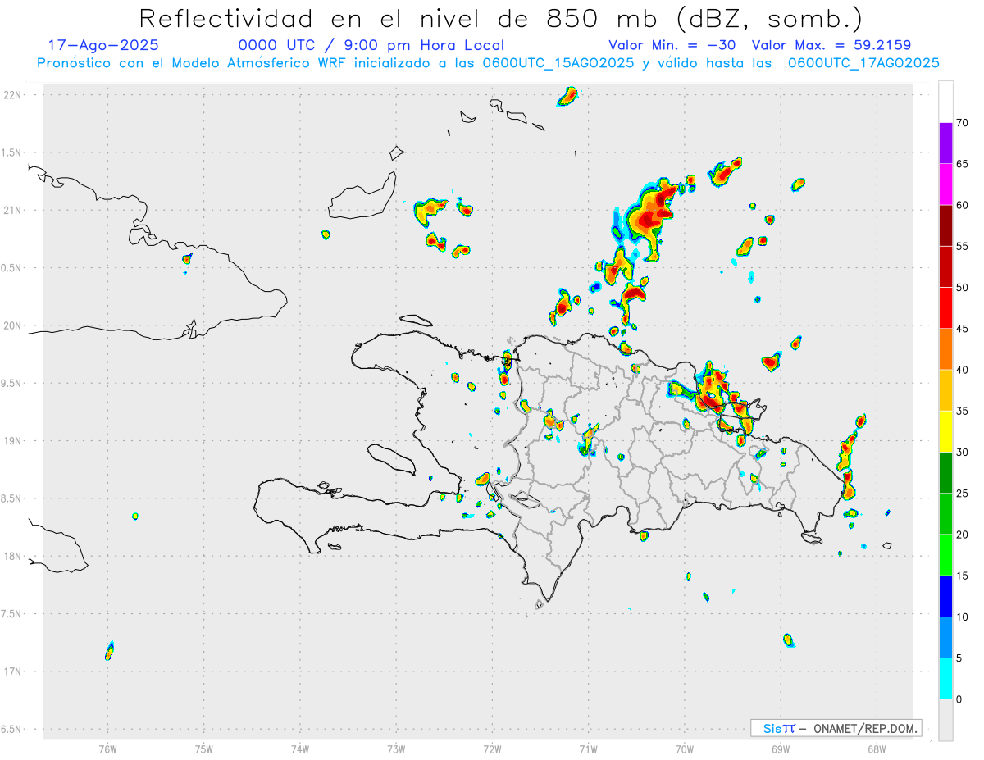Viewport: 984px width, 760px height.
Task: Click the colorbar label '20'
Action: click(962, 535)
